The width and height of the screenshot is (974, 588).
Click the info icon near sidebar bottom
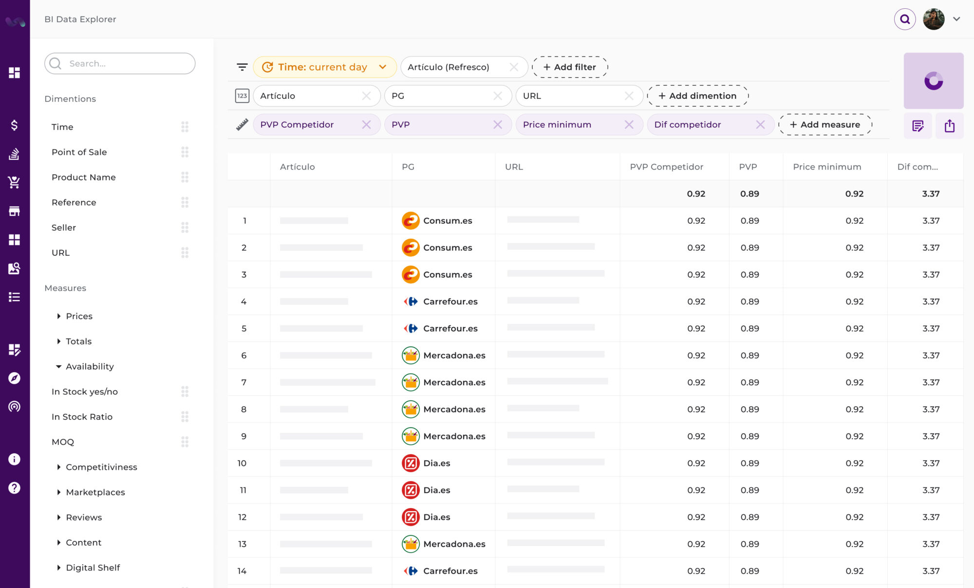pyautogui.click(x=14, y=459)
